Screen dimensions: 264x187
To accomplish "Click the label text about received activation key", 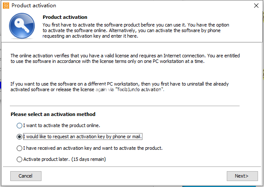I will (x=93, y=148).
